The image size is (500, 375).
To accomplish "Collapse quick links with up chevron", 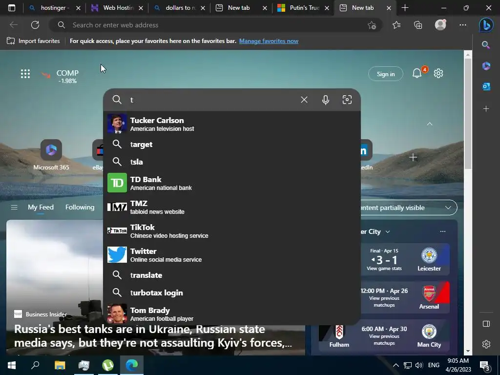I will tap(430, 124).
